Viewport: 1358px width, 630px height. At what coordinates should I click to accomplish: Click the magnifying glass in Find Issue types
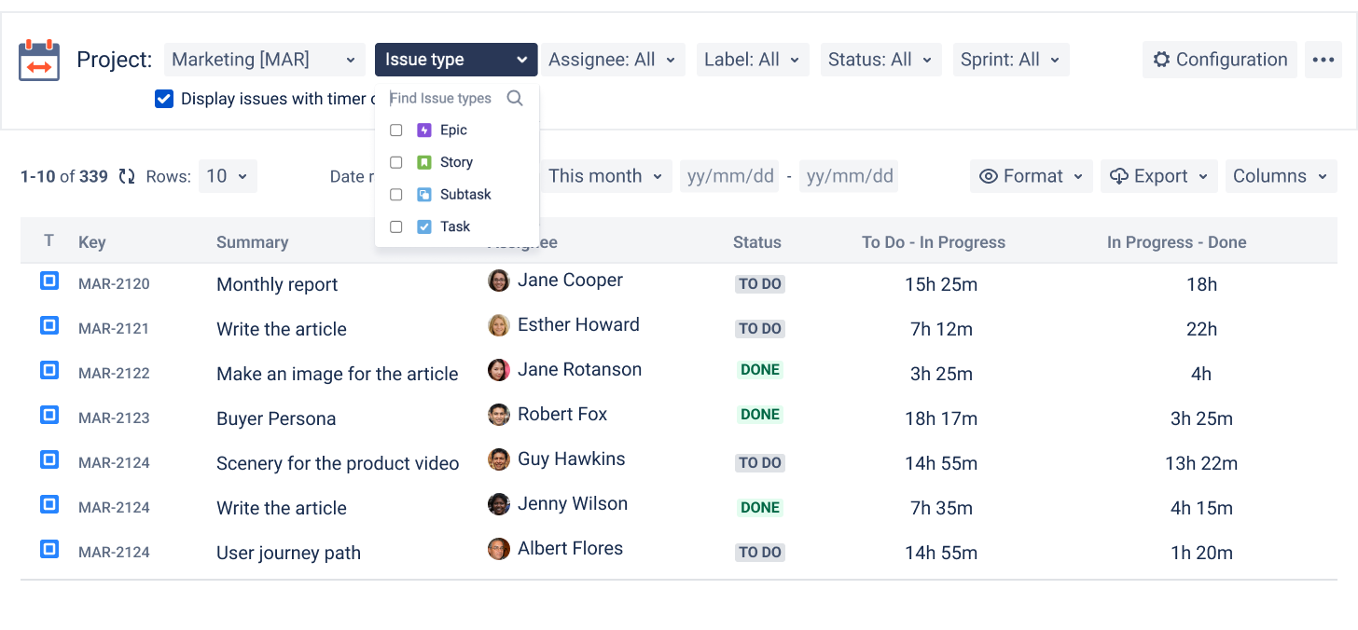coord(515,97)
